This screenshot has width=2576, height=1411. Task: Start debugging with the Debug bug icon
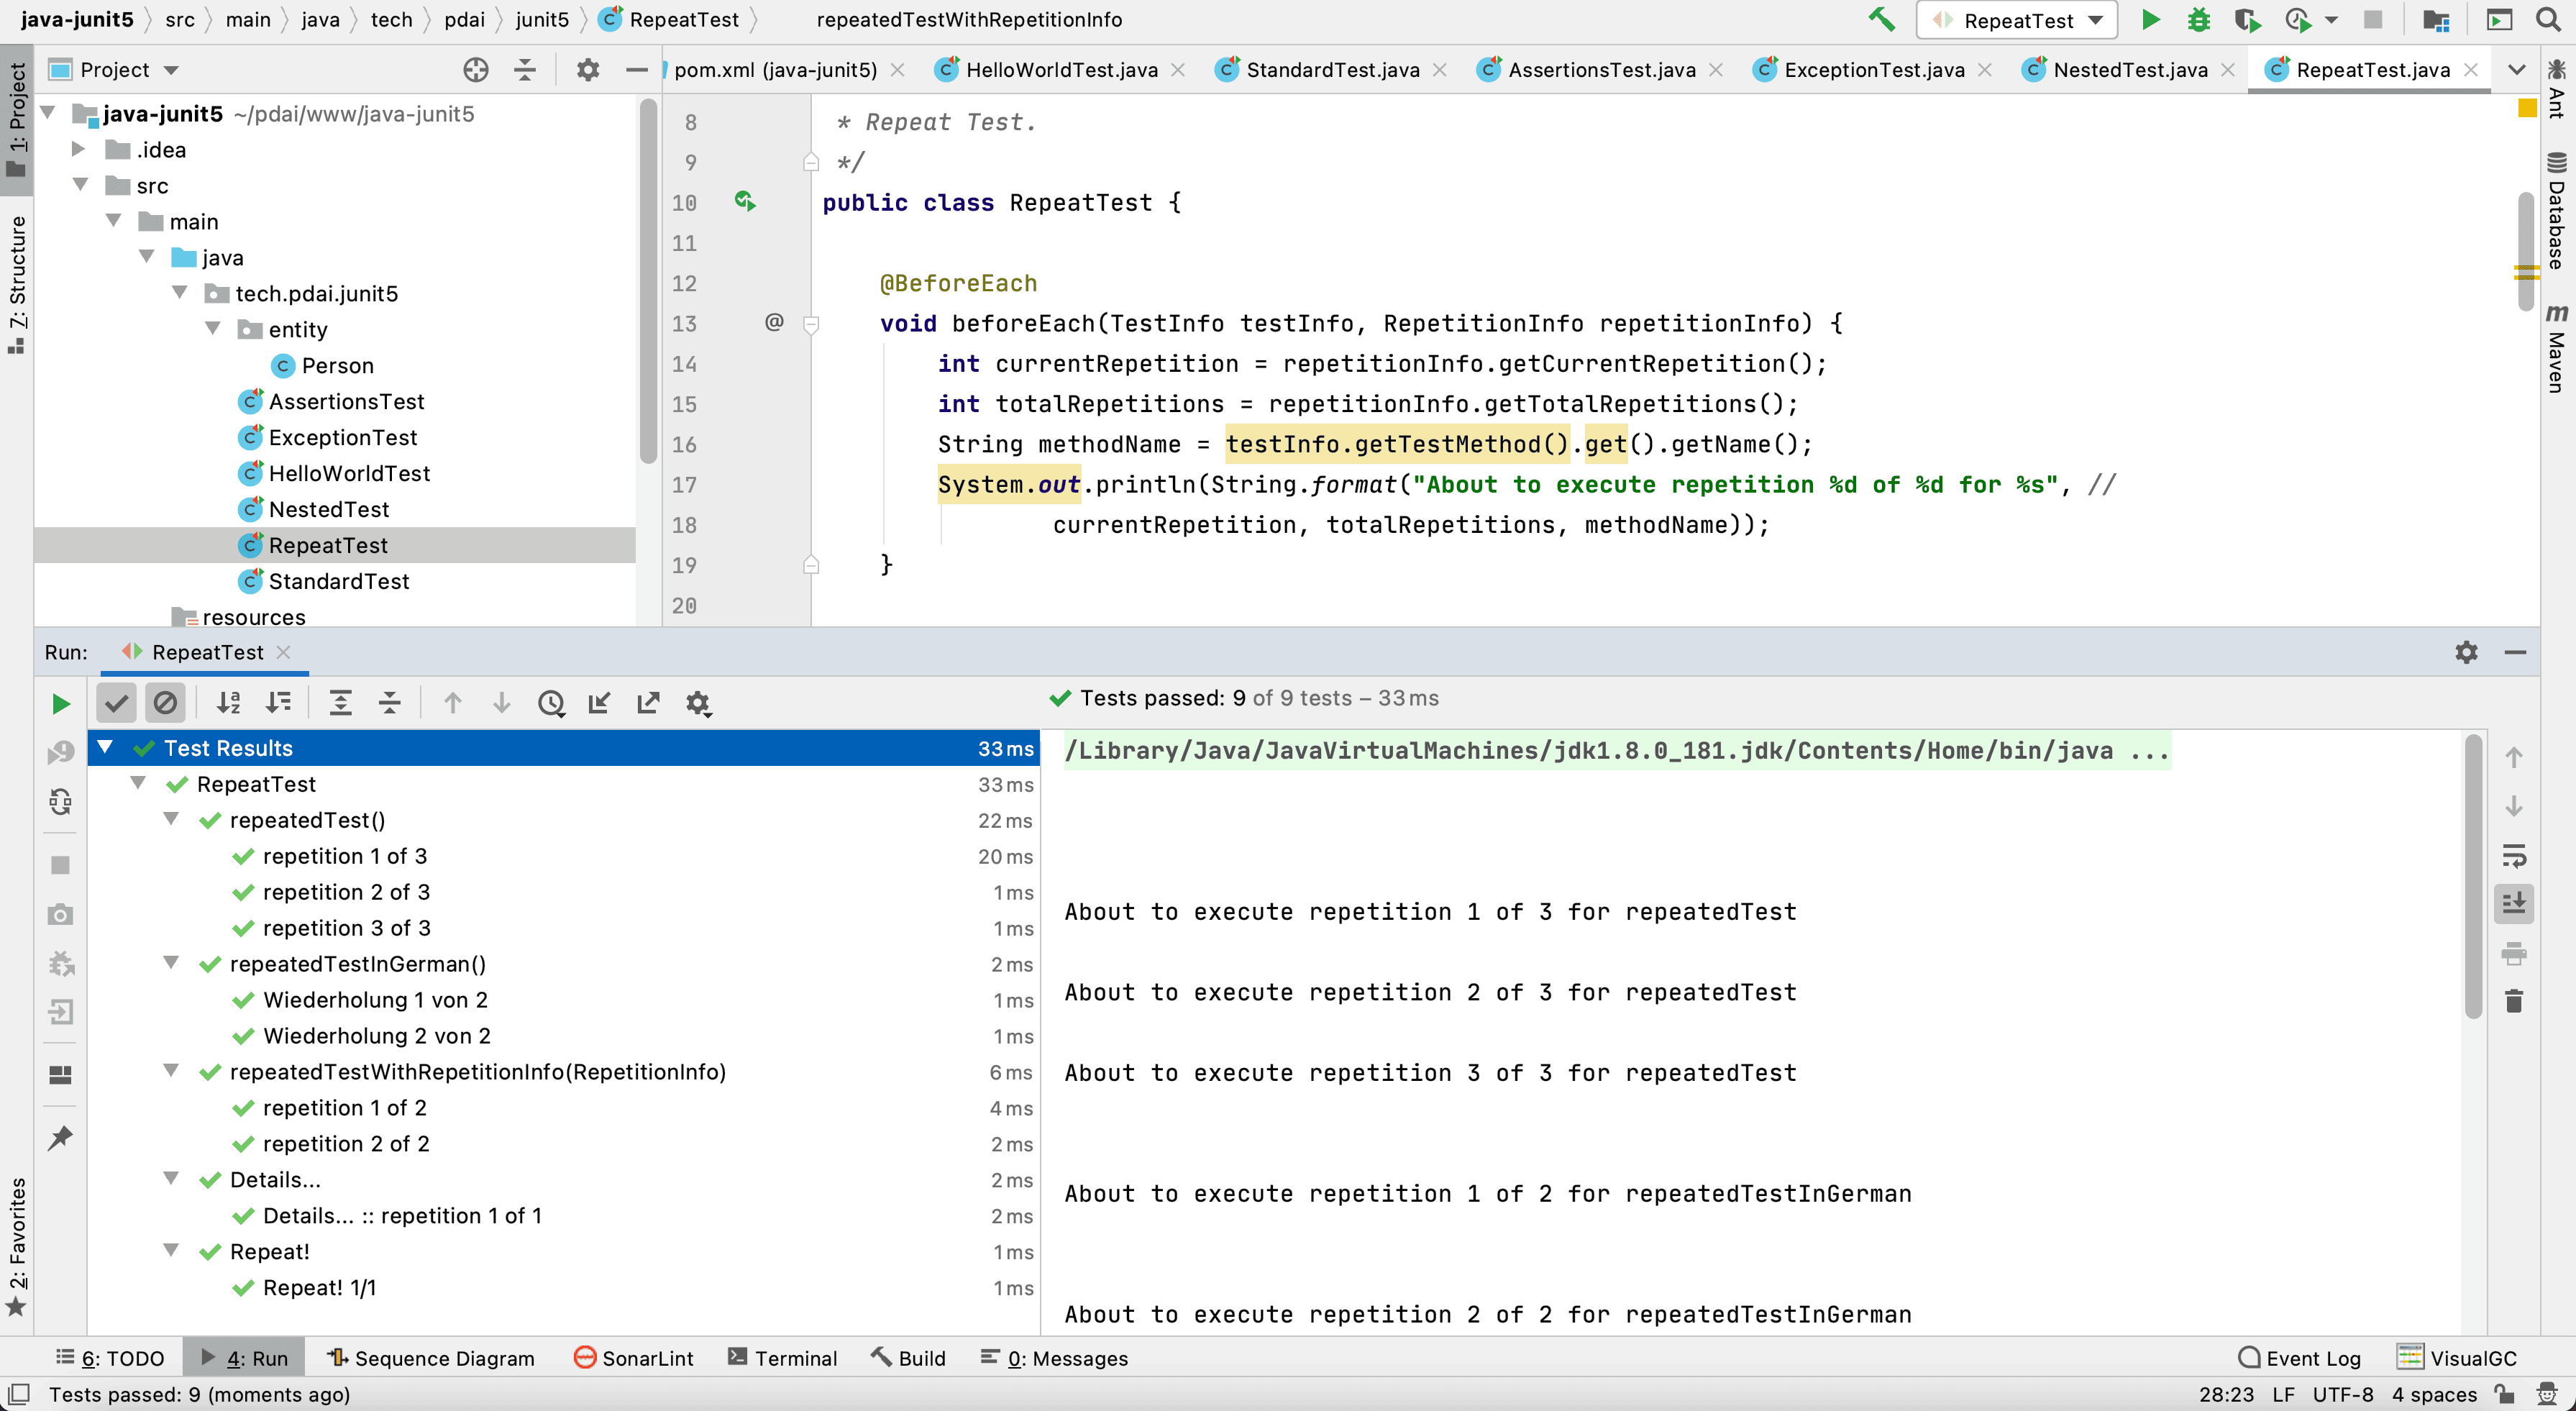2198,20
